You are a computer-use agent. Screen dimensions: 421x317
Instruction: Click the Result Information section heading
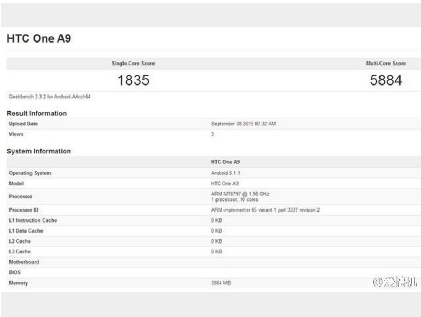point(37,113)
